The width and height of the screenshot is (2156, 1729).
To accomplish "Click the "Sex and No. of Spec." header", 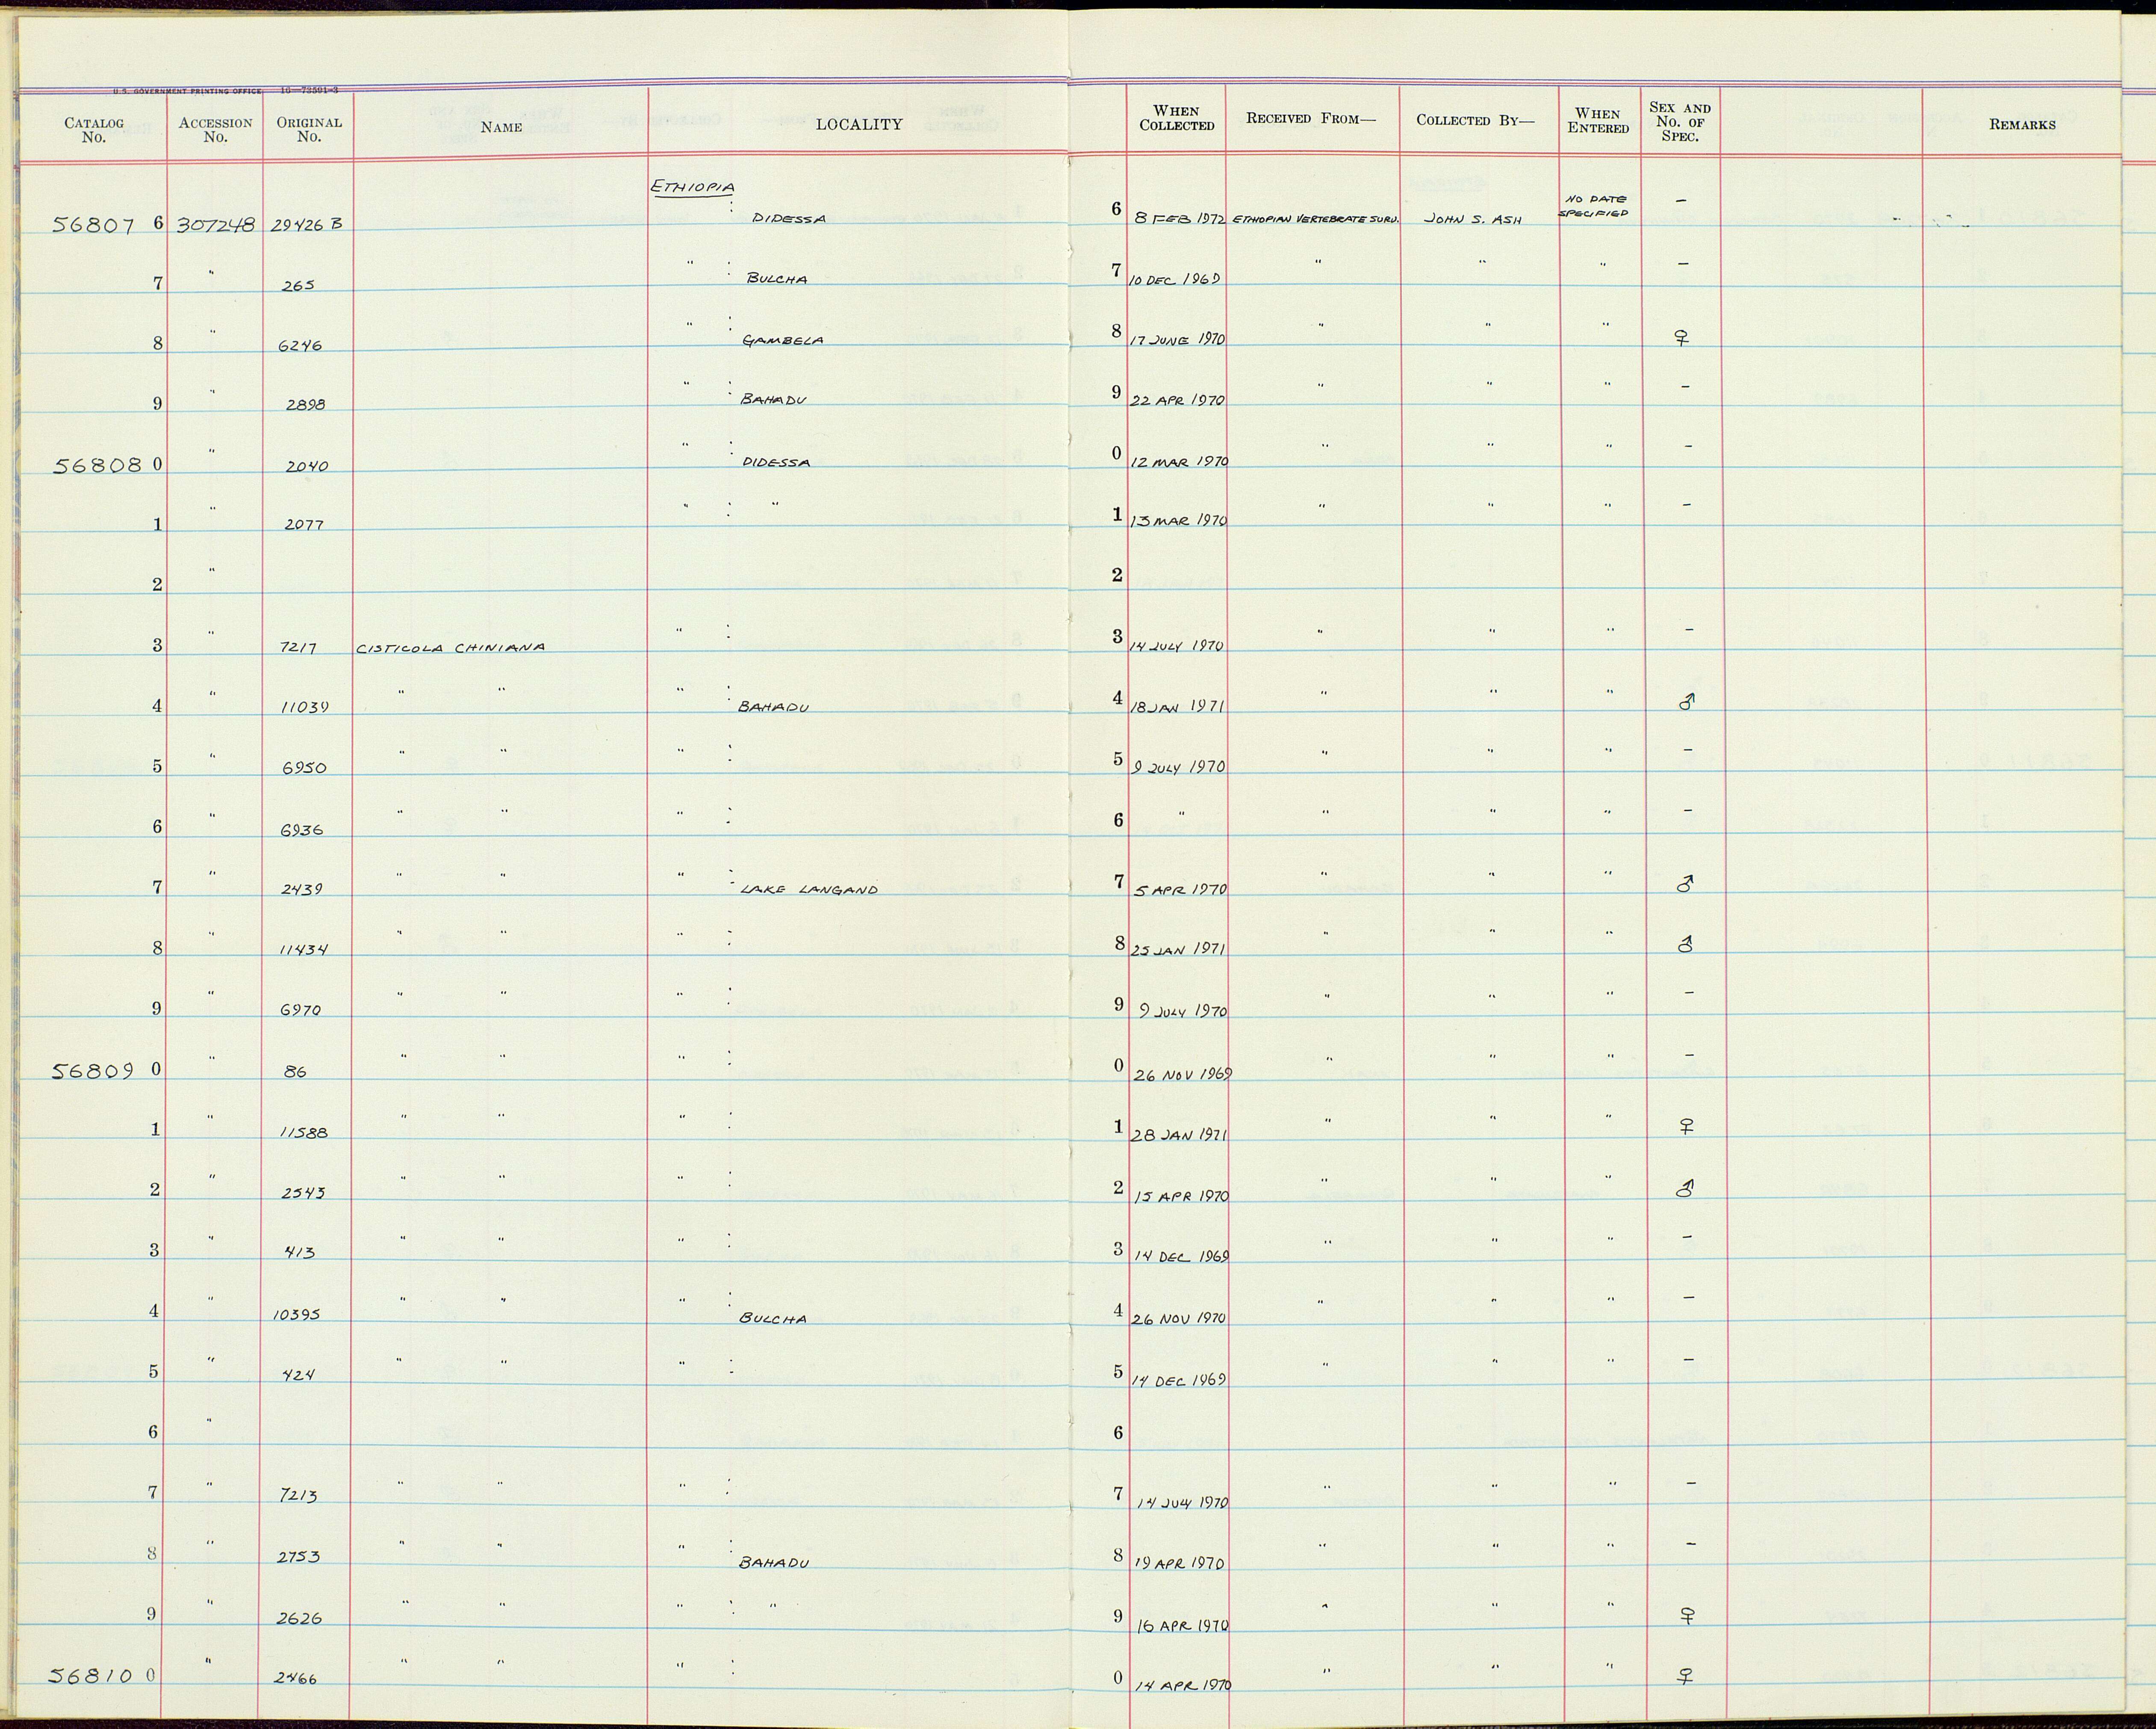I will (1680, 122).
